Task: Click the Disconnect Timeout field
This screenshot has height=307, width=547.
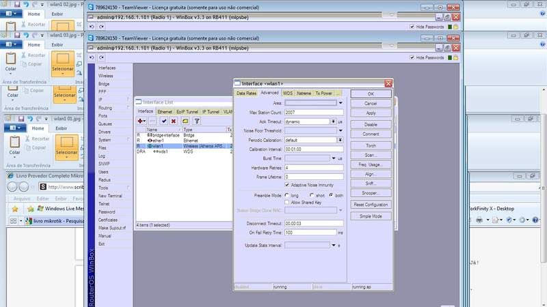Action: point(314,224)
